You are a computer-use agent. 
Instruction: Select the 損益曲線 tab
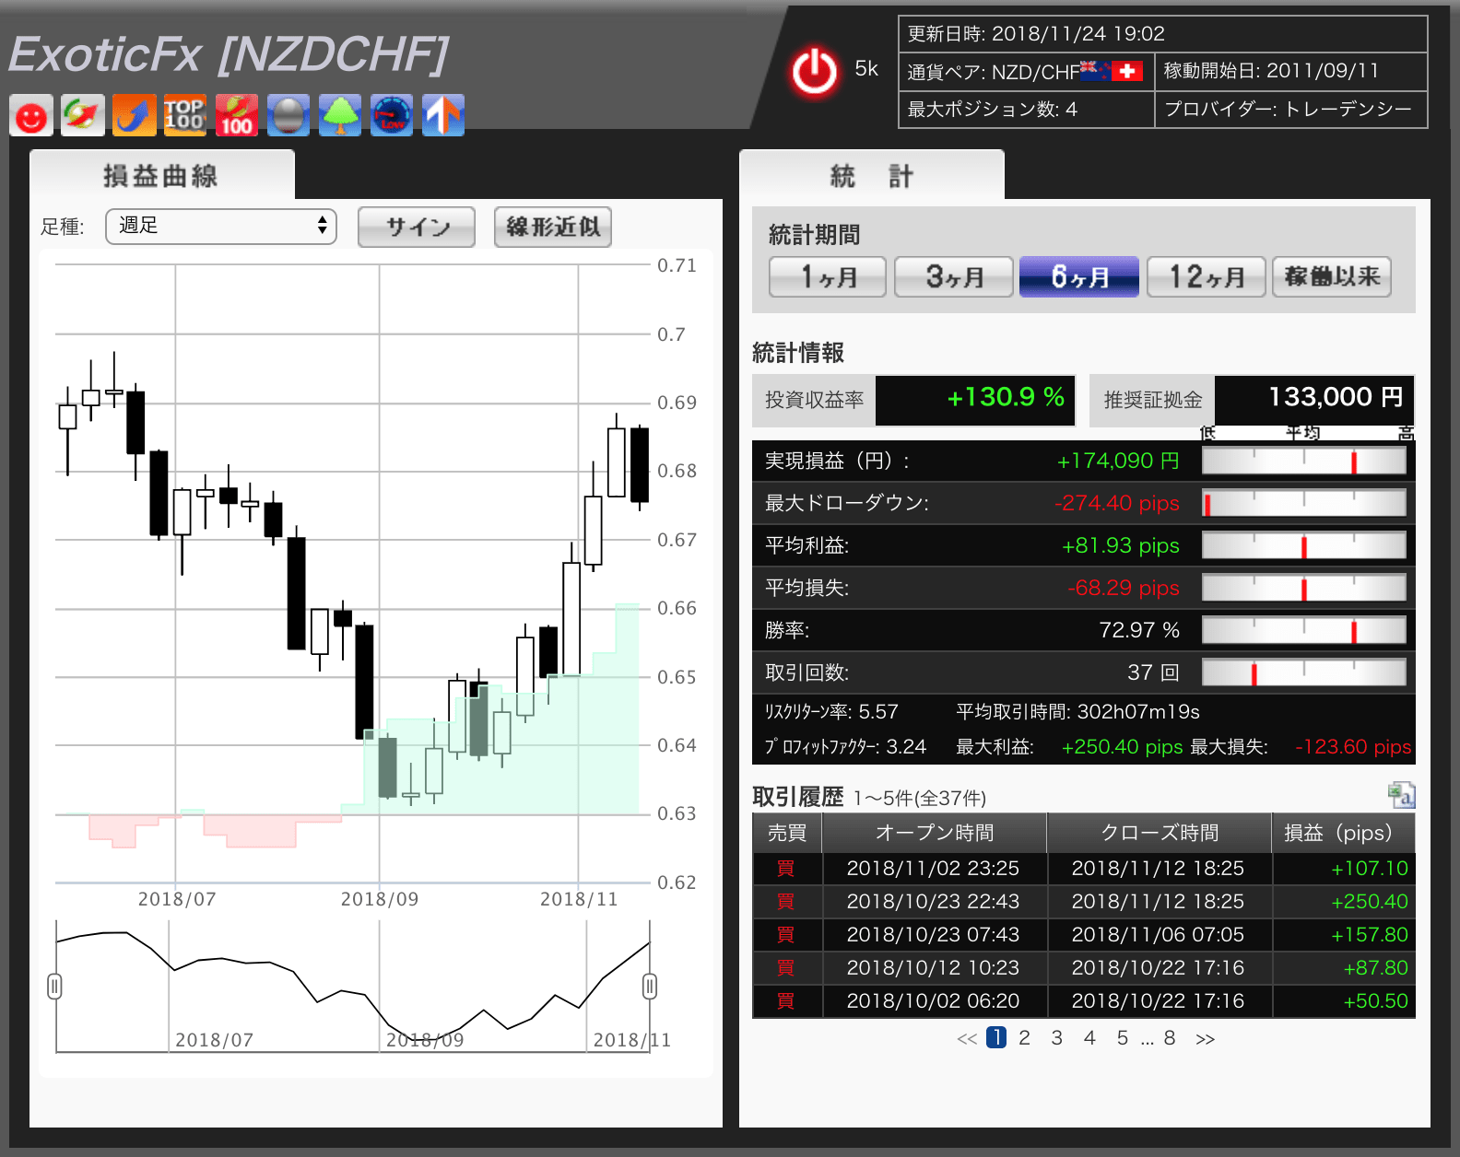pos(162,175)
